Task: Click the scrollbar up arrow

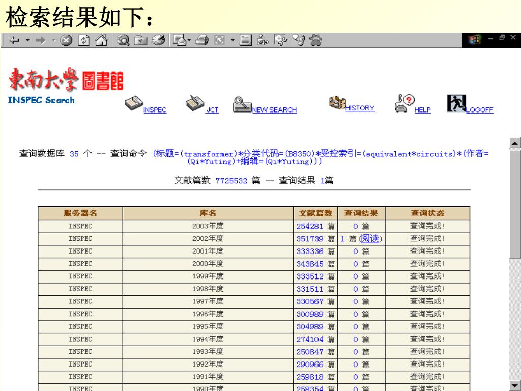Action: tap(515, 143)
